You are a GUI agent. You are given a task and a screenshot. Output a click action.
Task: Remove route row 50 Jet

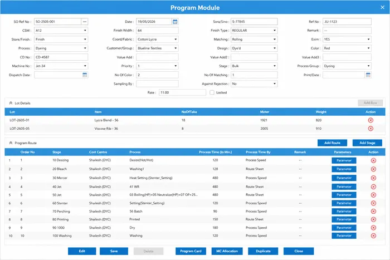(373, 195)
